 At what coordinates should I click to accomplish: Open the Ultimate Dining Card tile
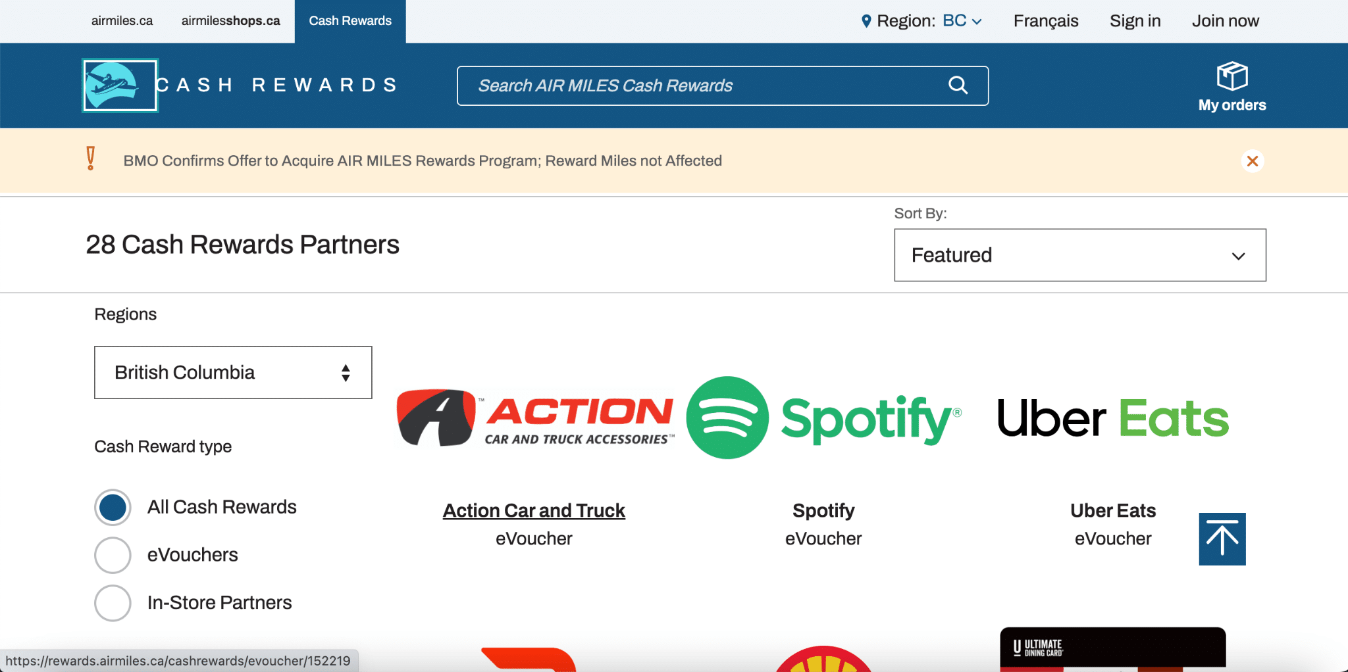tap(1113, 650)
